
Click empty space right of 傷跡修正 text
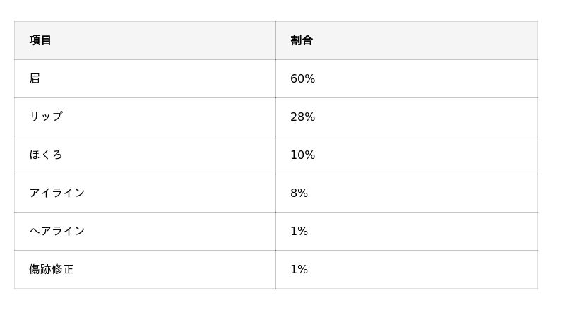tap(177, 269)
